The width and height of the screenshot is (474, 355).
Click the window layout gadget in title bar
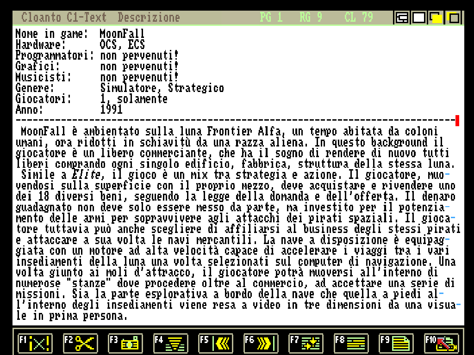(x=402, y=18)
